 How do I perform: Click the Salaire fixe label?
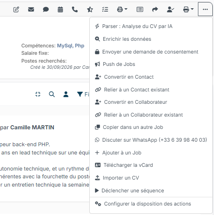point(35,53)
